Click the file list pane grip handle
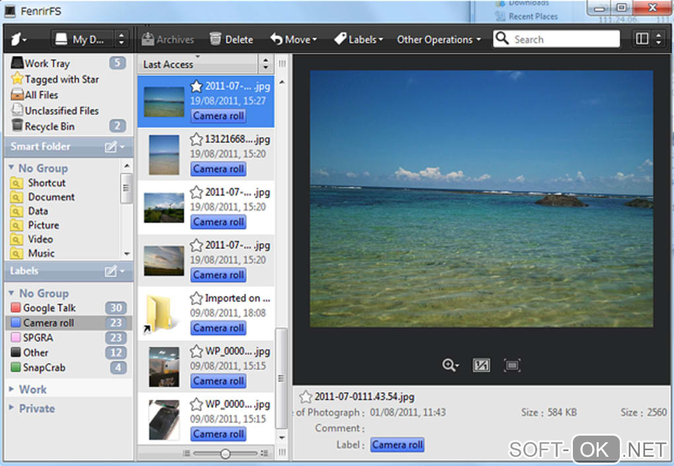The image size is (674, 466). (x=282, y=64)
